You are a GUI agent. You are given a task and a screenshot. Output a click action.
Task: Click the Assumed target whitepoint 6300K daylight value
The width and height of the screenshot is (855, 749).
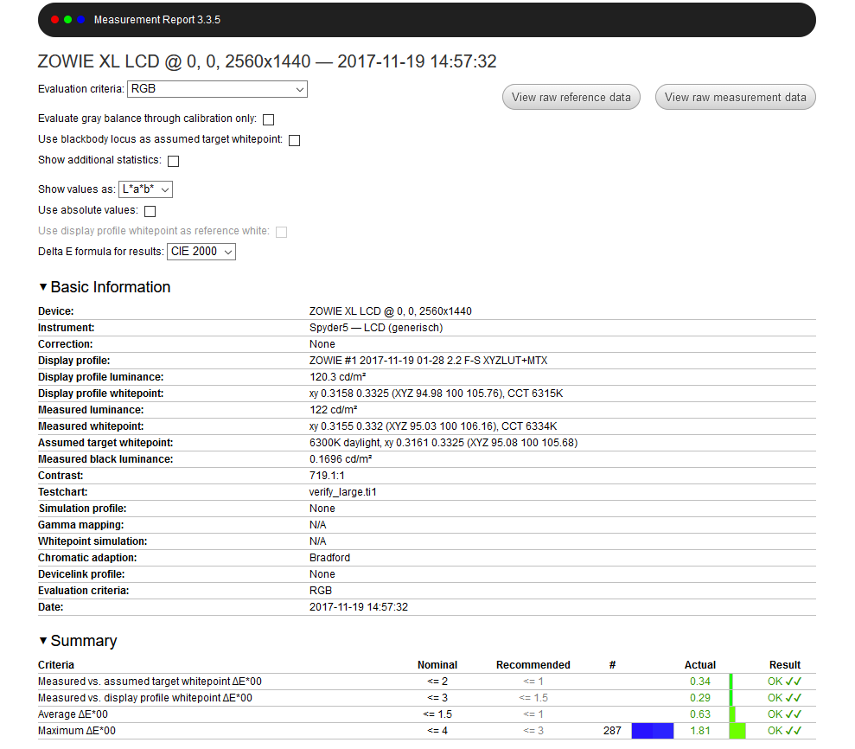(443, 443)
